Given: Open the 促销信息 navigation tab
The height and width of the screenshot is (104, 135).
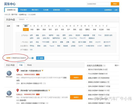Looking at the screenshot, I should pyautogui.click(x=57, y=10).
